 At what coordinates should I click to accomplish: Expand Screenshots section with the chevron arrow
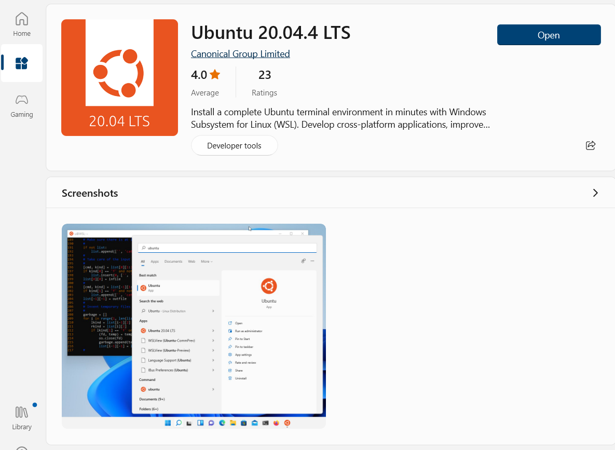pyautogui.click(x=595, y=193)
